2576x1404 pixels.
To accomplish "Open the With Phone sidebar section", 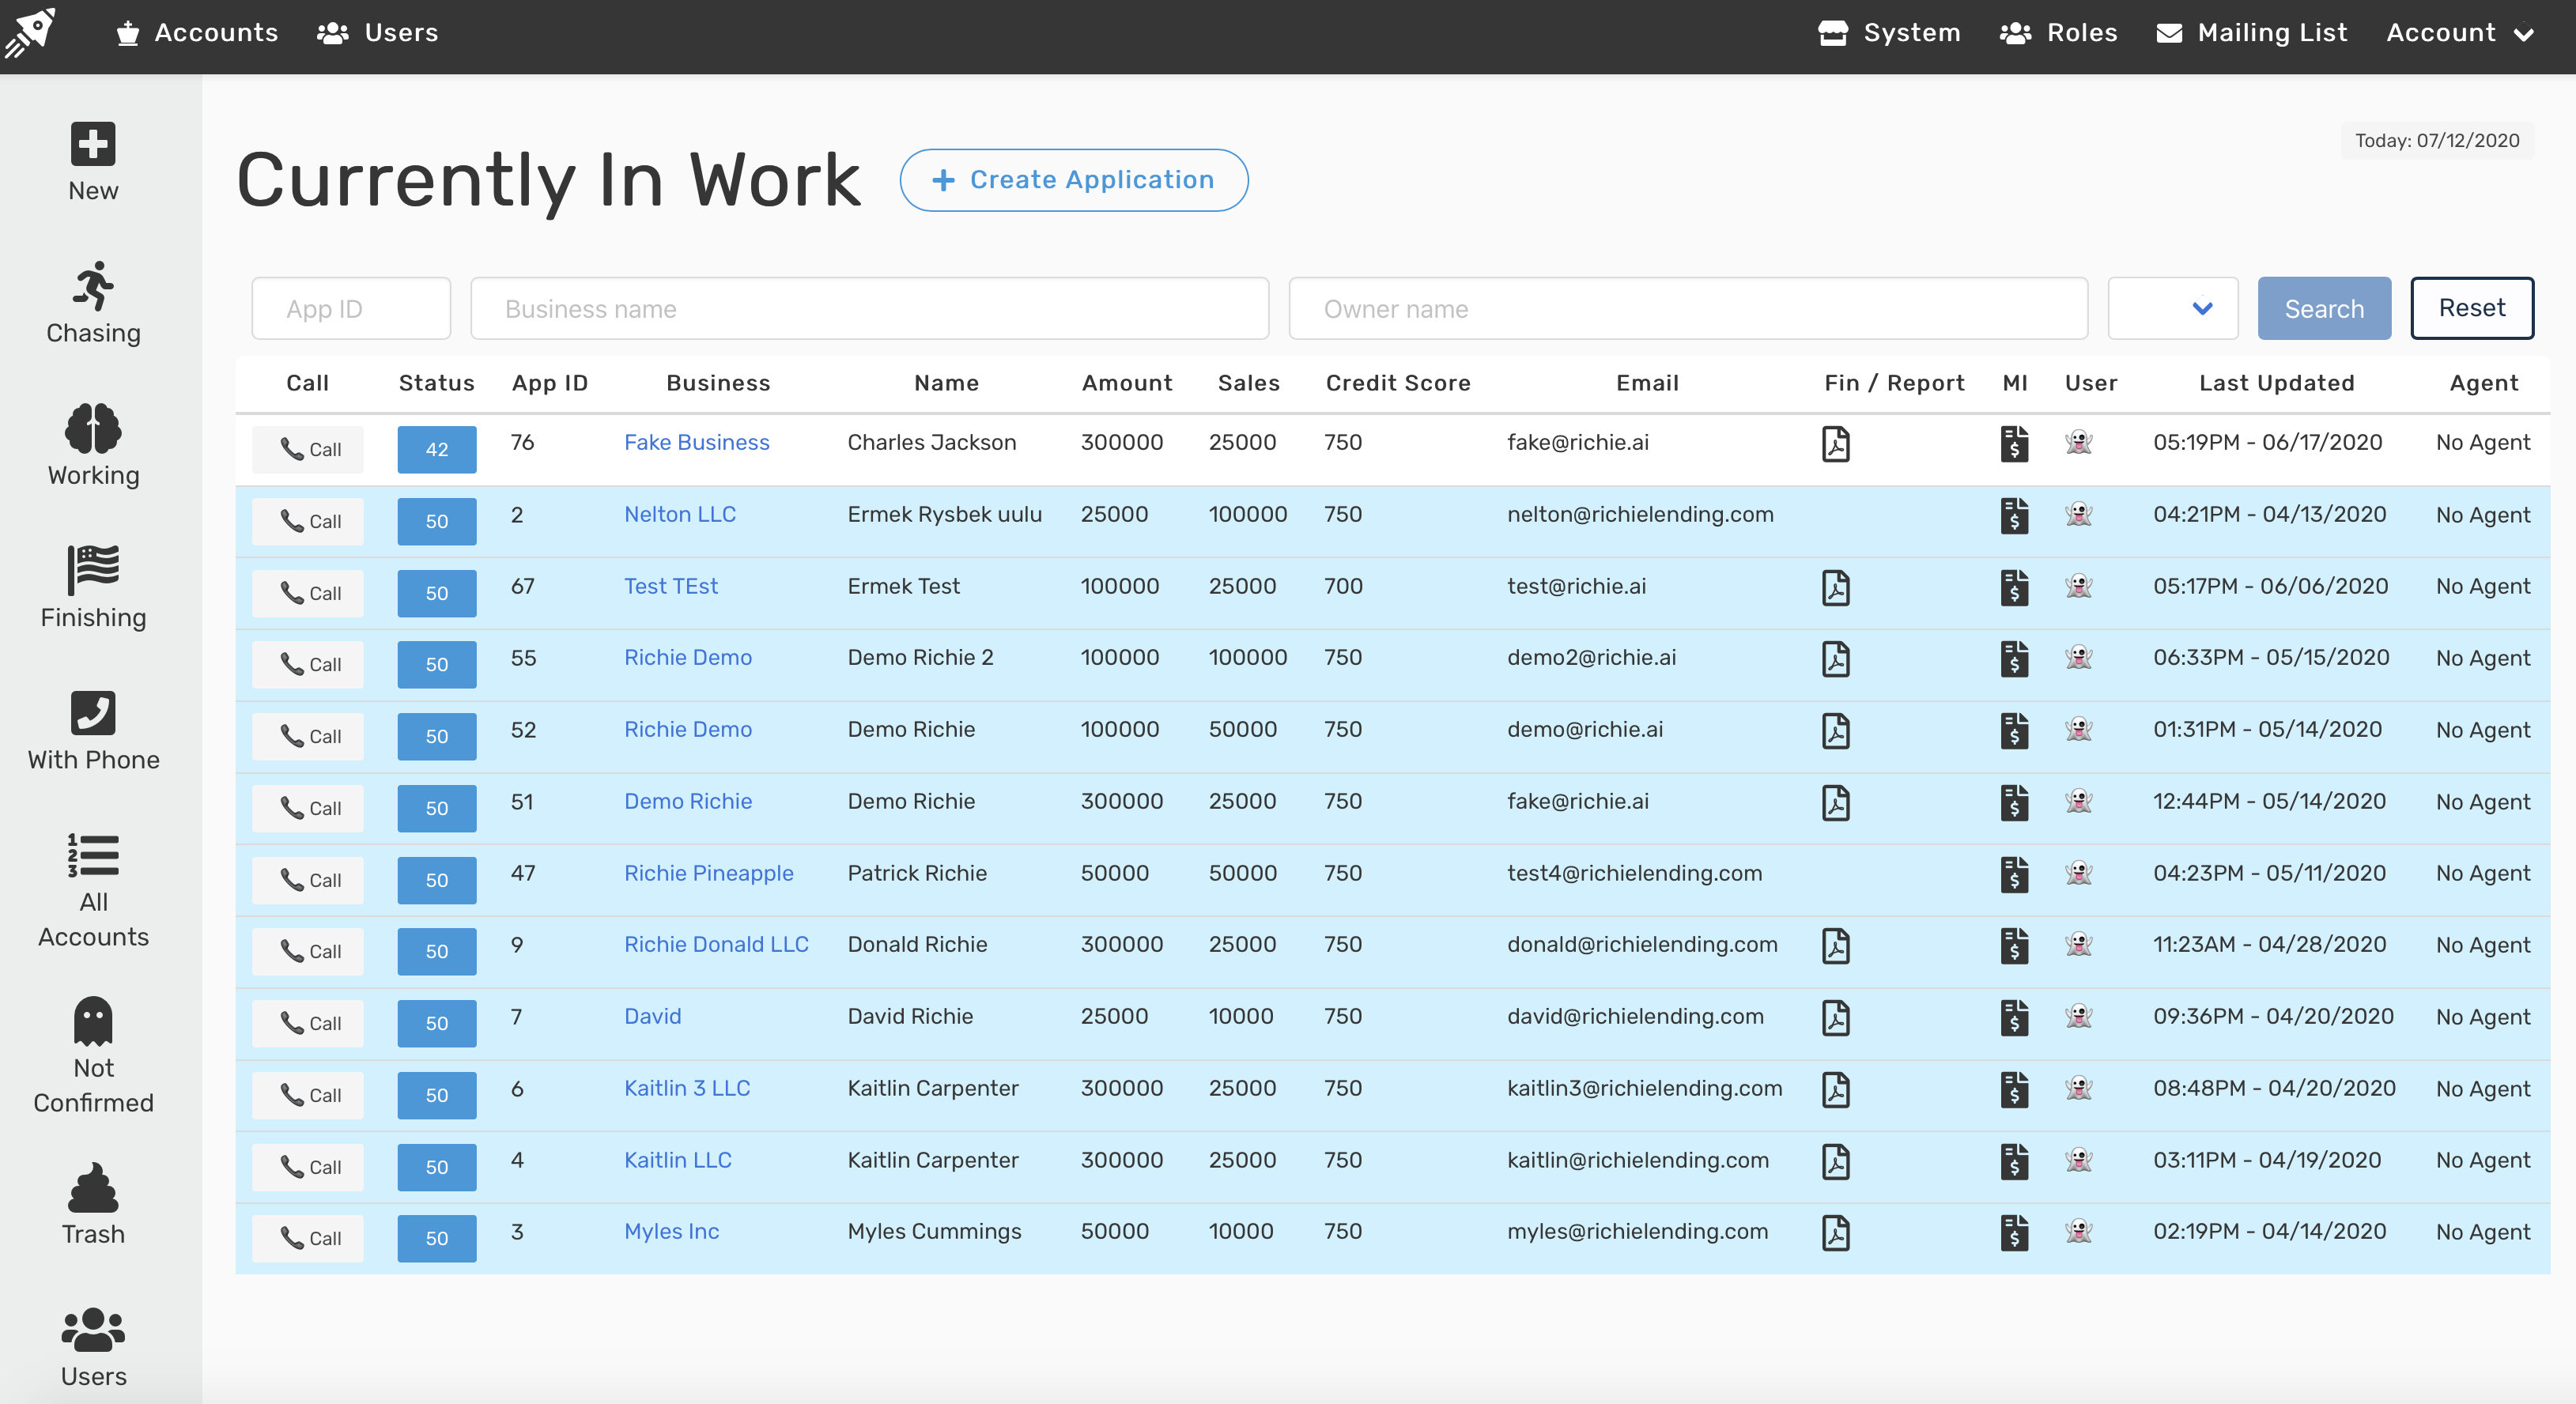I will 93,731.
